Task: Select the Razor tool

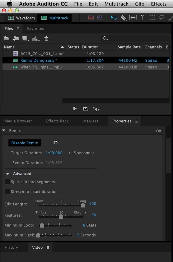Action: 123,18
